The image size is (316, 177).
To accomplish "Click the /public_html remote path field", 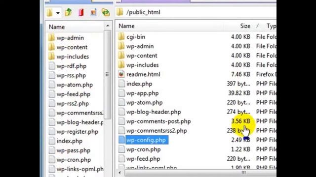I will (x=196, y=12).
